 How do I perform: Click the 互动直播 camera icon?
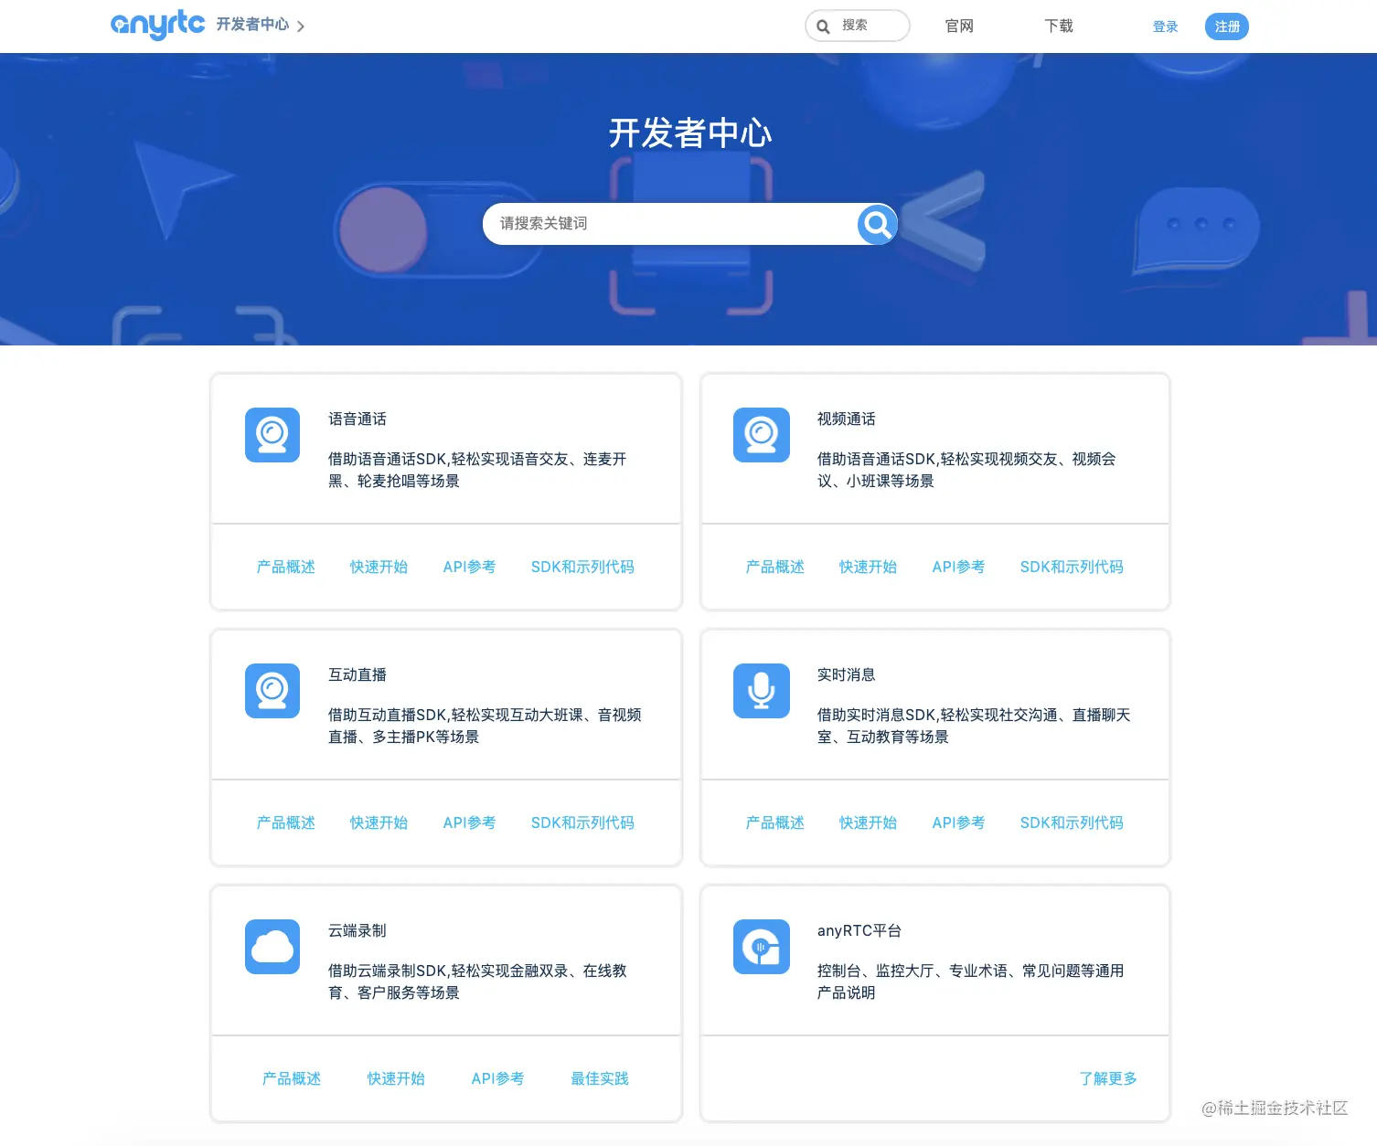pyautogui.click(x=272, y=691)
